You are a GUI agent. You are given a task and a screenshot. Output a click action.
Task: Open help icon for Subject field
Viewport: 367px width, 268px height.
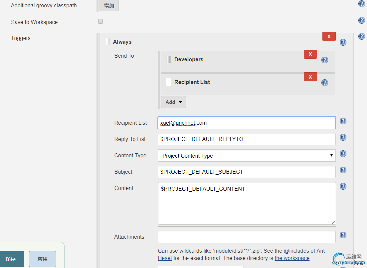pyautogui.click(x=343, y=170)
